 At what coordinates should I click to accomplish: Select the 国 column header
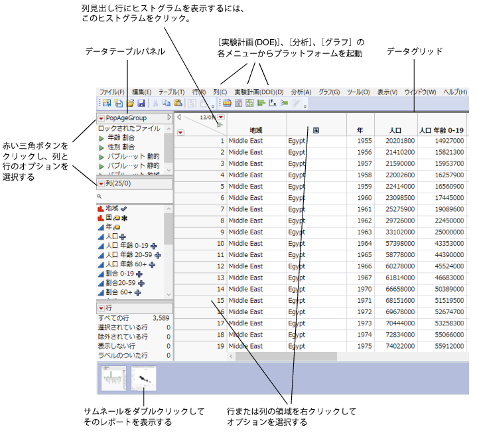(316, 130)
